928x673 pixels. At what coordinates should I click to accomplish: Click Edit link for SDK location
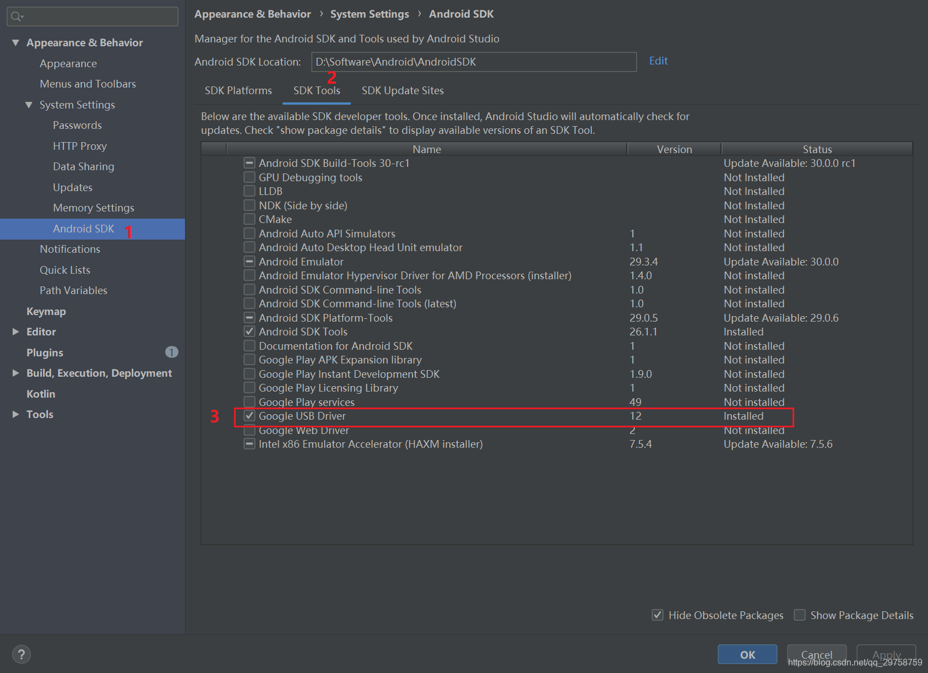[658, 61]
